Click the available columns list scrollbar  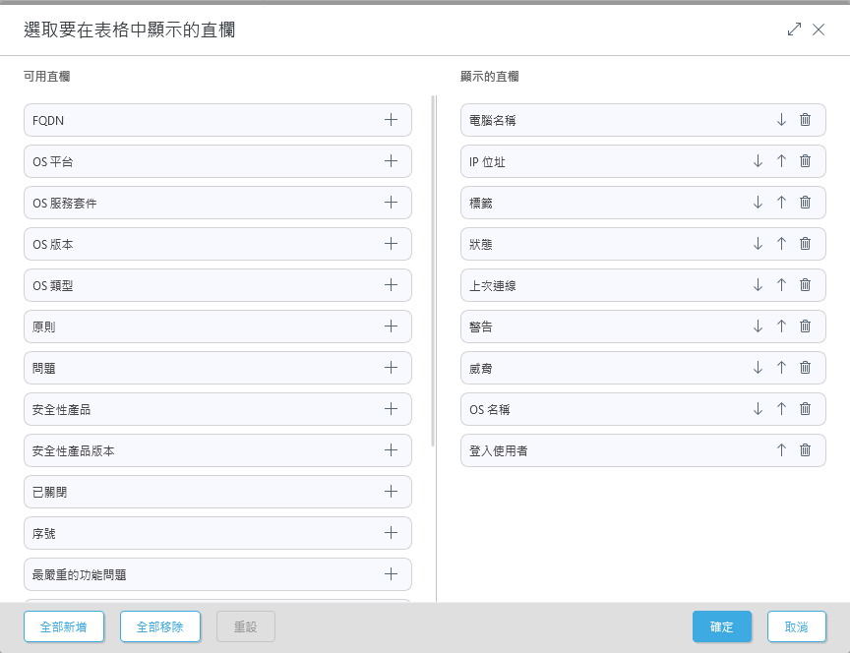click(433, 271)
